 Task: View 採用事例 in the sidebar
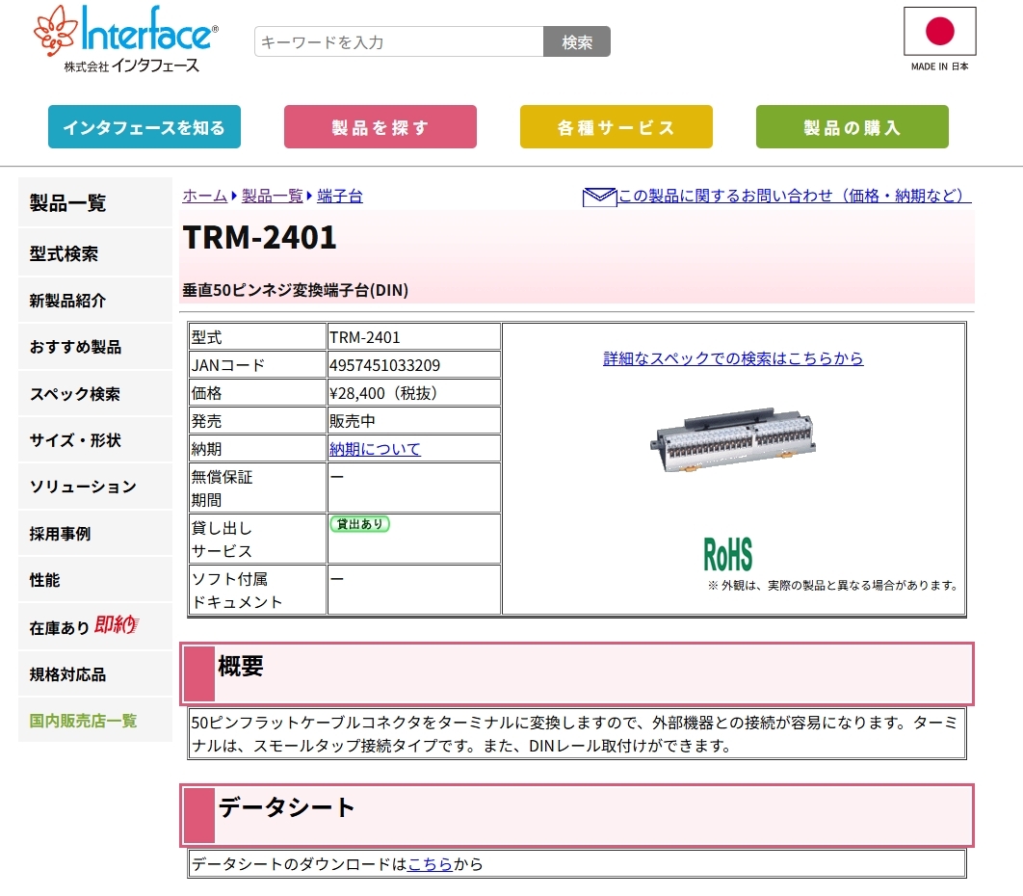(x=95, y=533)
